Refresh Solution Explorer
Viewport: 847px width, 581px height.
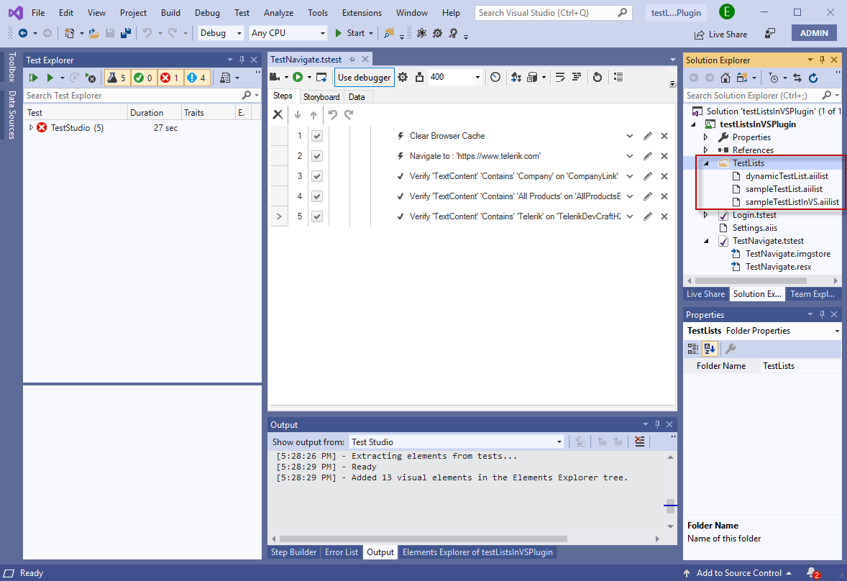813,78
